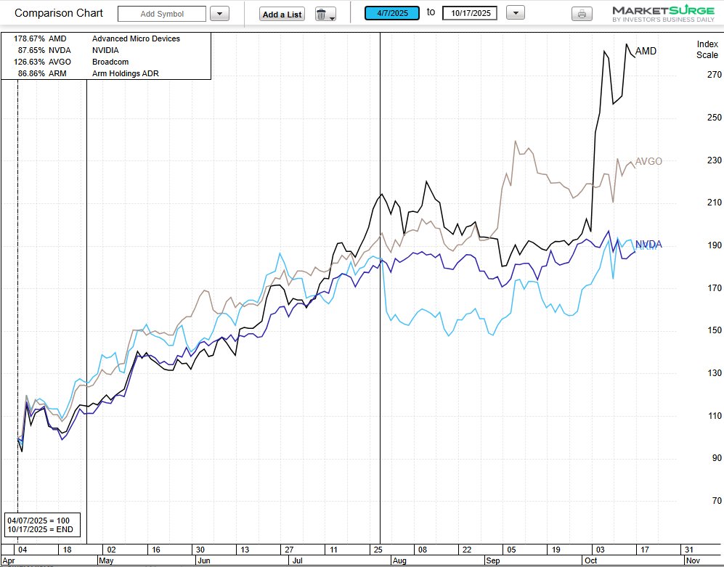Click the Advanced Micro Devices name

pyautogui.click(x=137, y=38)
